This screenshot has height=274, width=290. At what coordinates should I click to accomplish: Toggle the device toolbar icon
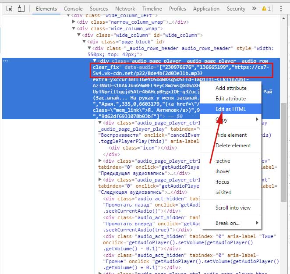21,8
